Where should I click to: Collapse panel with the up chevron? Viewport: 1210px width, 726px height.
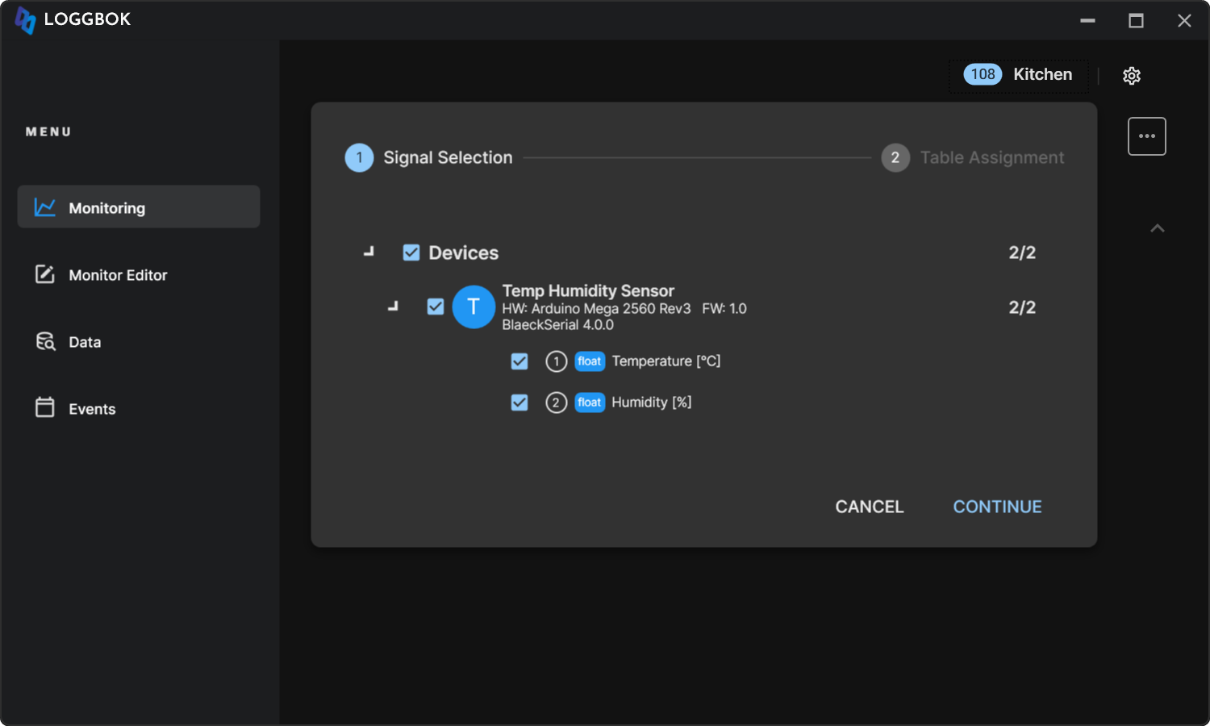[1157, 228]
